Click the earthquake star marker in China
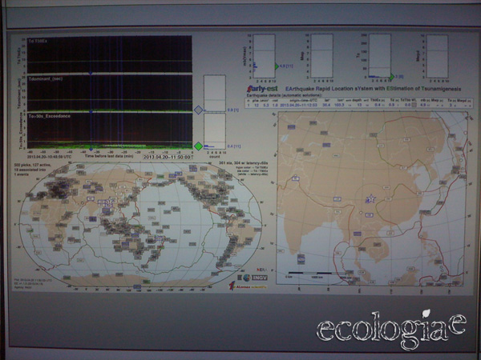Image resolution: width=481 pixels, height=360 pixels. coord(370,198)
